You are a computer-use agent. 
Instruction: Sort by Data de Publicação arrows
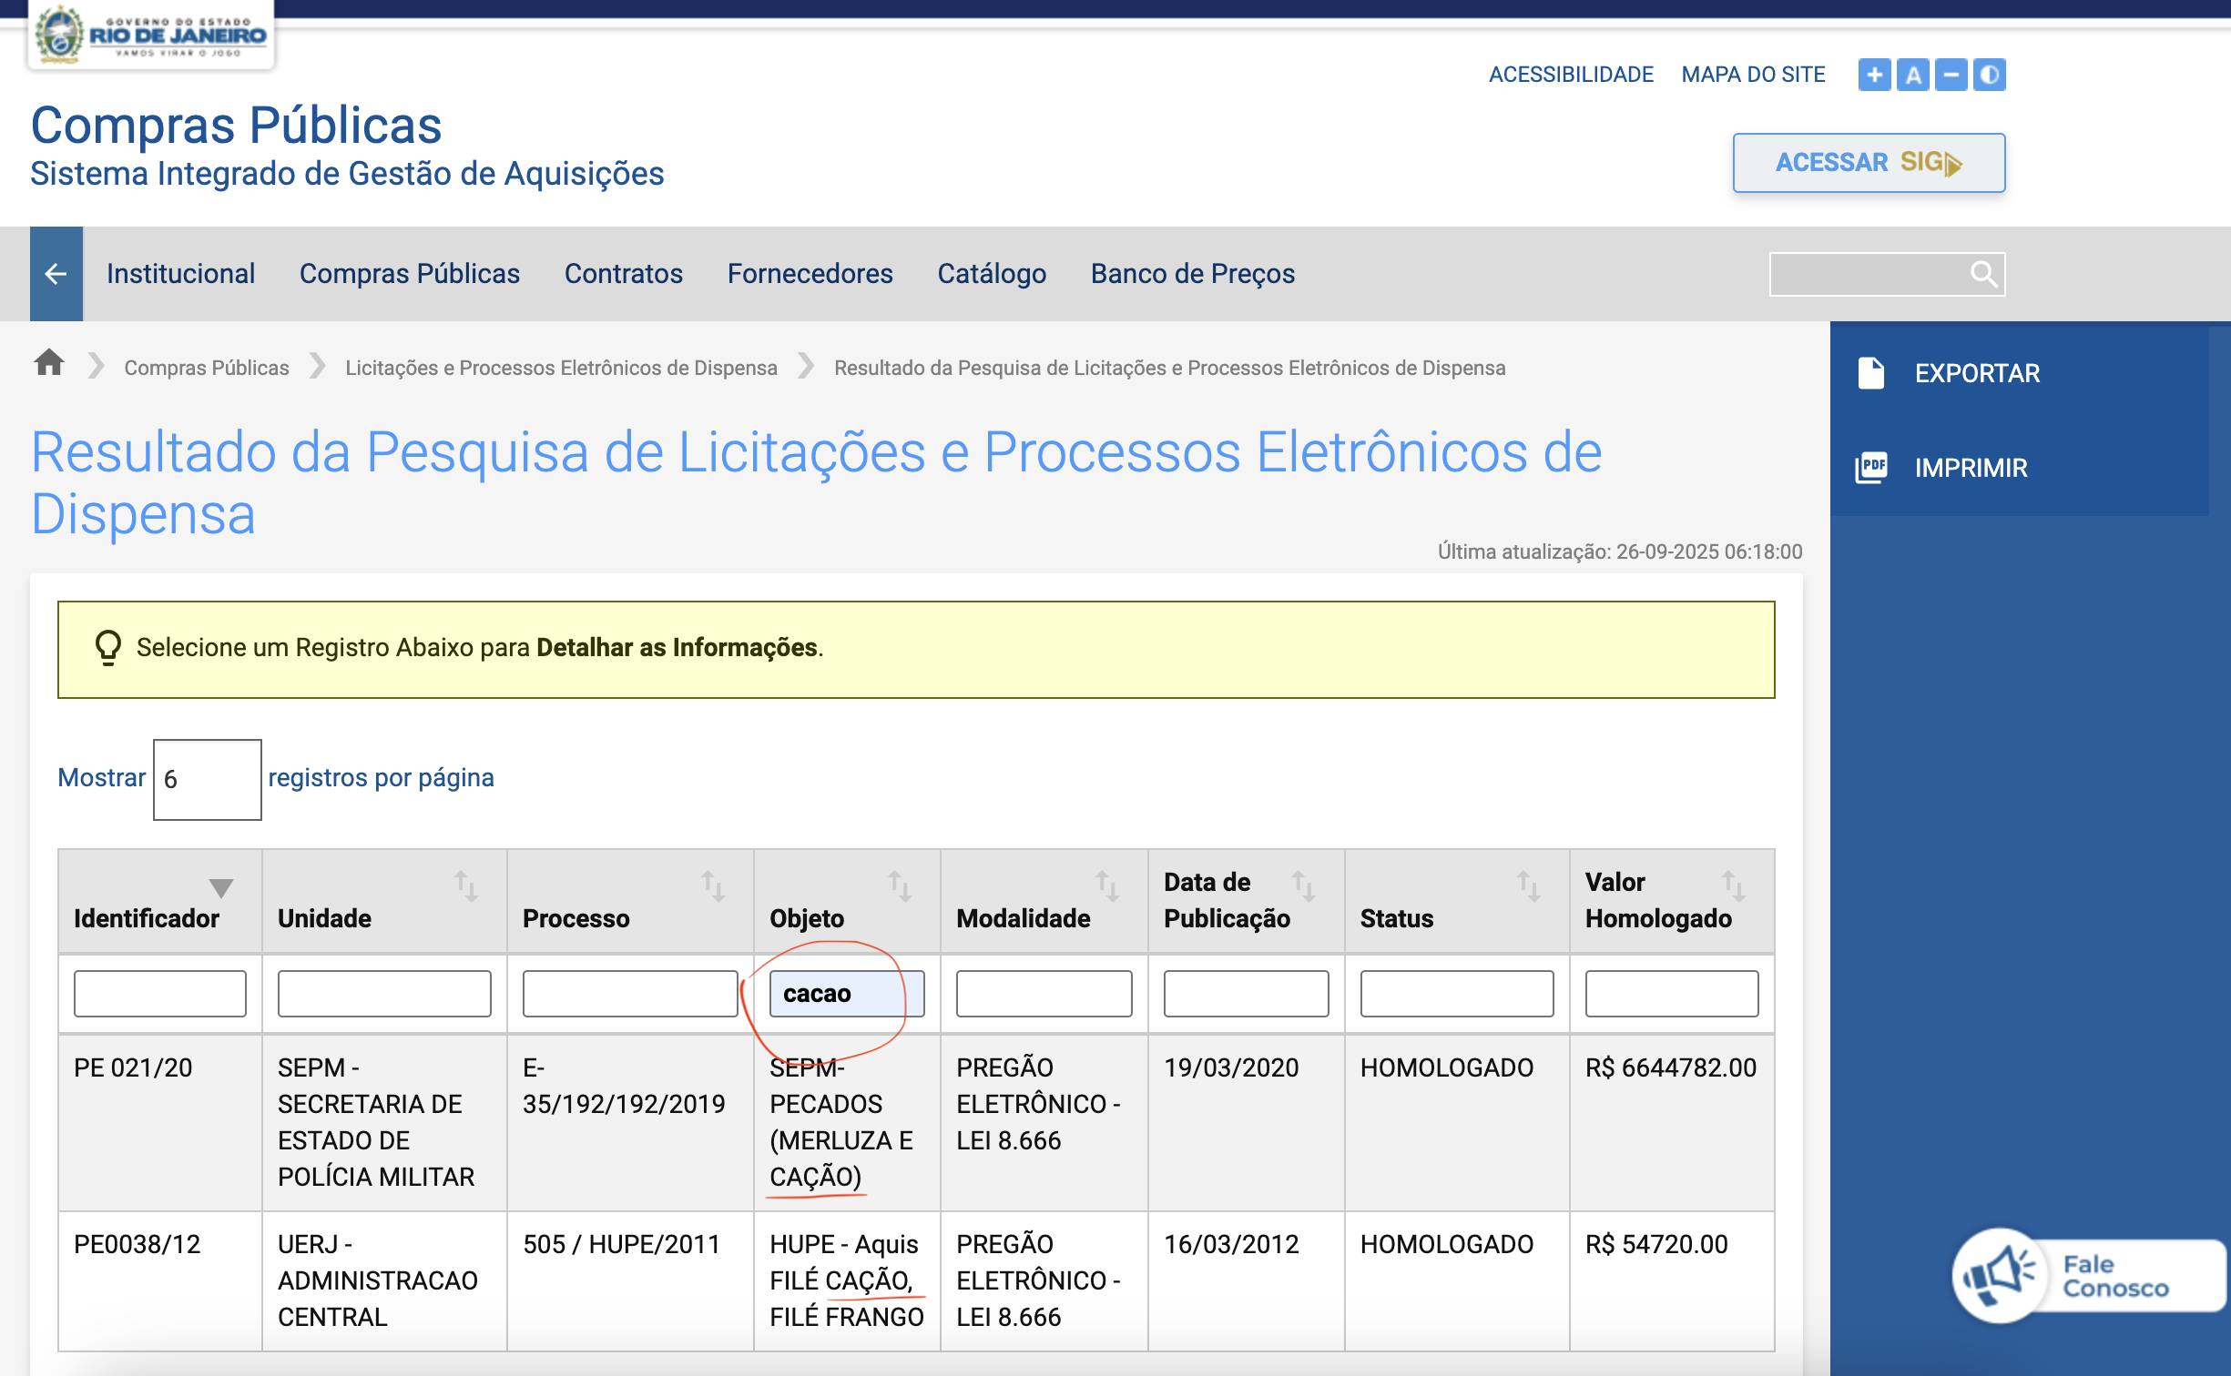[x=1303, y=885]
